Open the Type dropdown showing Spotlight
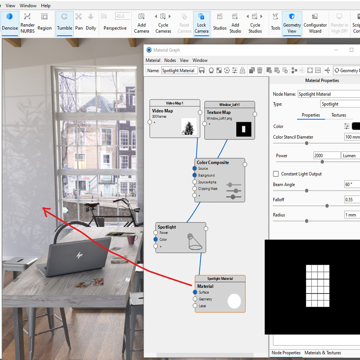Screen dimensions: 360x360 (339, 104)
